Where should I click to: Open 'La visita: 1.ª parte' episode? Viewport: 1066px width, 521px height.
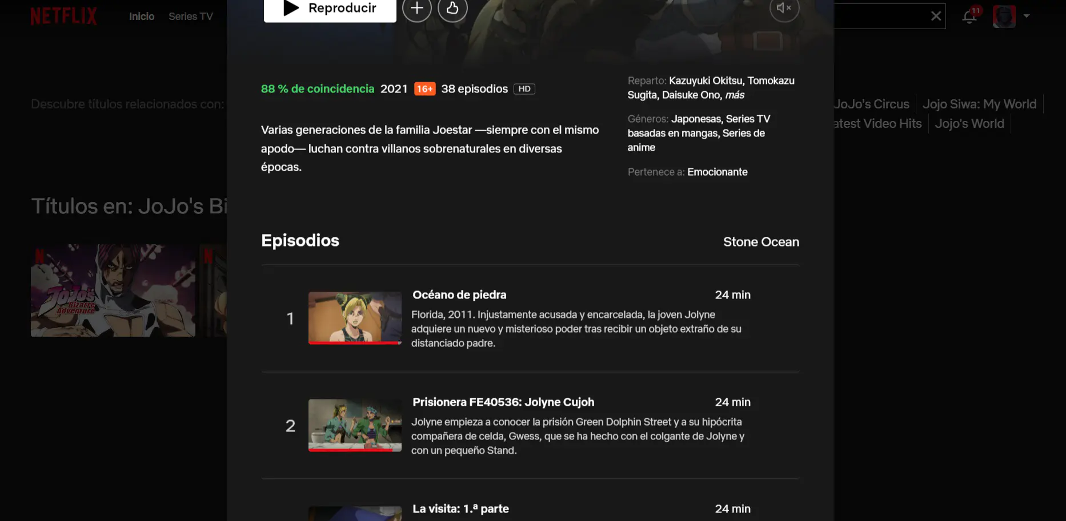coord(460,509)
